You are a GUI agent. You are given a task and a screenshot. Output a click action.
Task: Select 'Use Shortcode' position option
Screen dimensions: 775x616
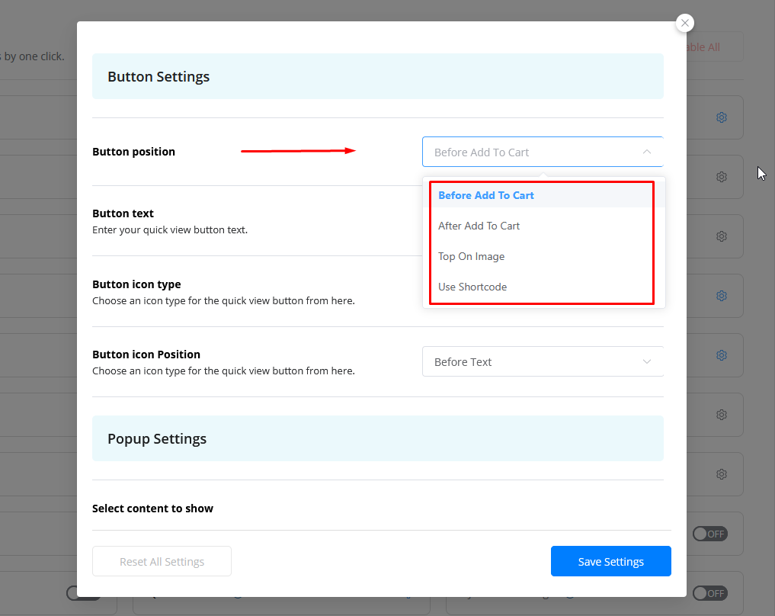(x=472, y=287)
